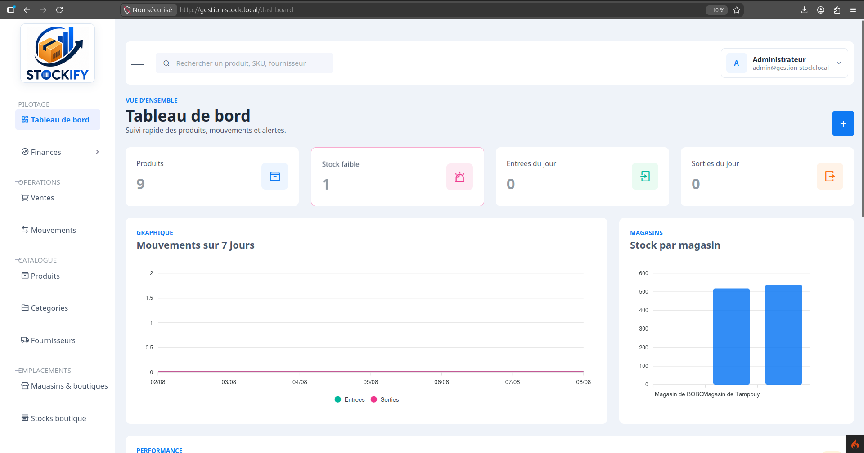Image resolution: width=864 pixels, height=453 pixels.
Task: Click the administrator avatar letter A
Action: (736, 63)
